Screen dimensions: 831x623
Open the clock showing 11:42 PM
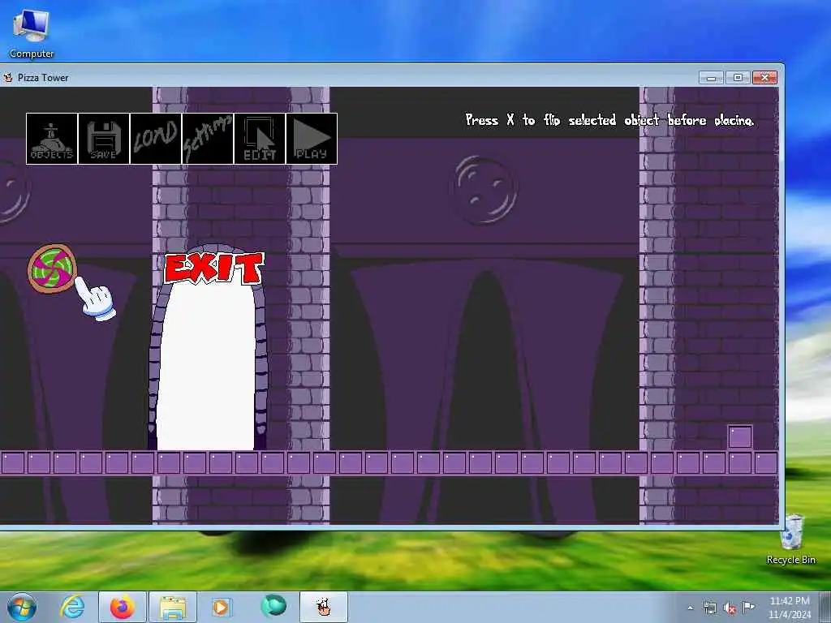click(x=790, y=608)
